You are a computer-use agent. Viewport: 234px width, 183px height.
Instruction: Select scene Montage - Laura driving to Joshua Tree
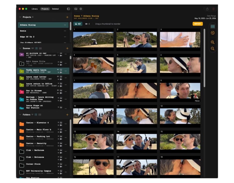click(43, 99)
